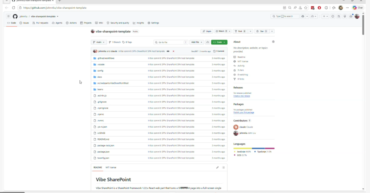Click the Watch button to toggle watching
The width and height of the screenshot is (370, 193).
pyautogui.click(x=221, y=31)
